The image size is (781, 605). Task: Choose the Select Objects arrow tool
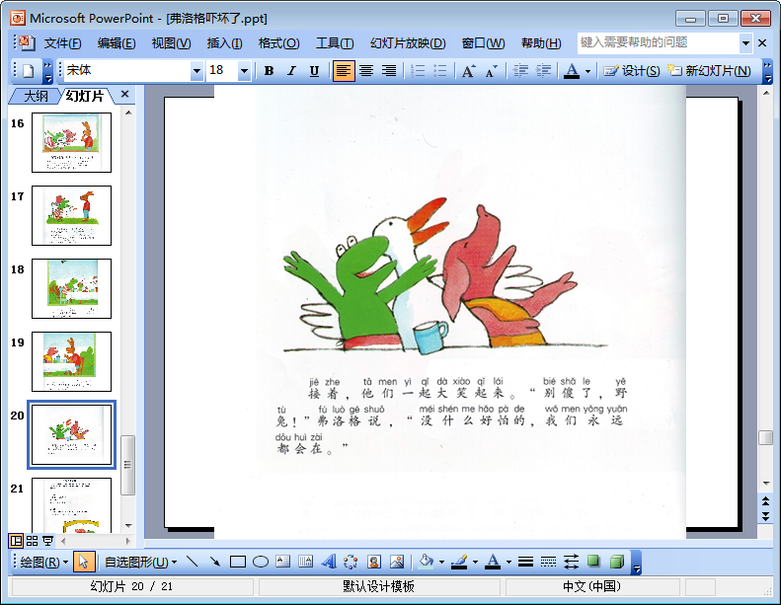84,563
